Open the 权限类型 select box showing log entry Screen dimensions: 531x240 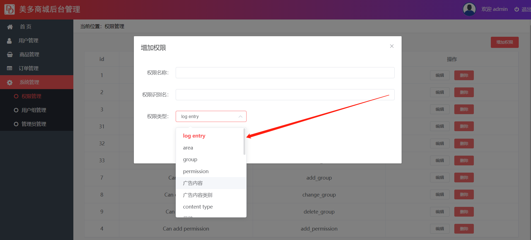[x=211, y=116]
